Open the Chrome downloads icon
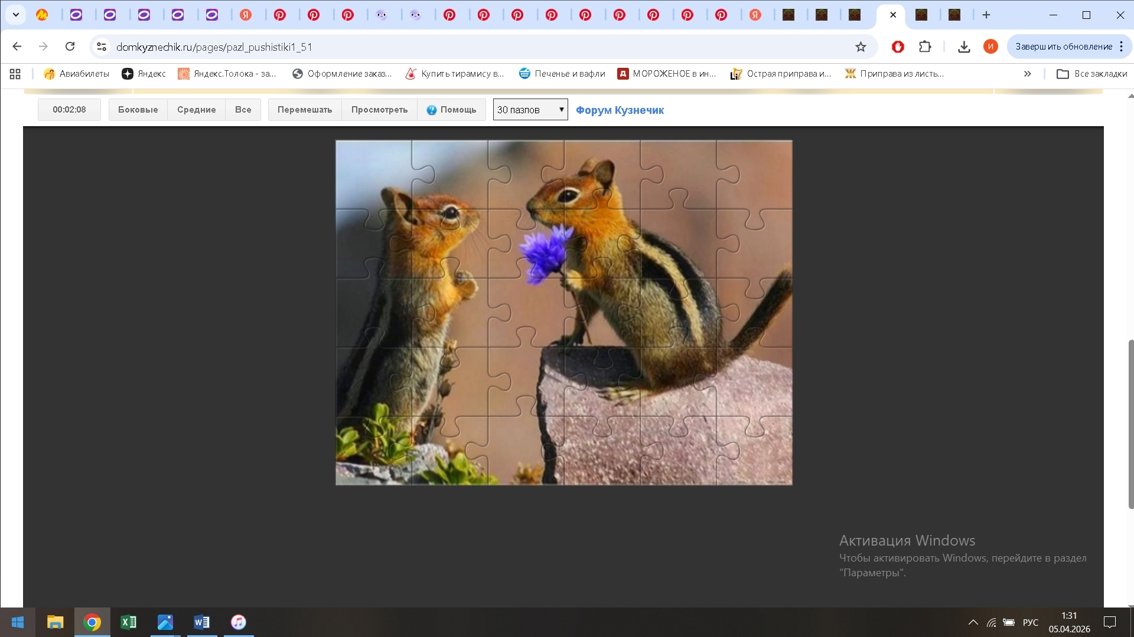 point(964,47)
